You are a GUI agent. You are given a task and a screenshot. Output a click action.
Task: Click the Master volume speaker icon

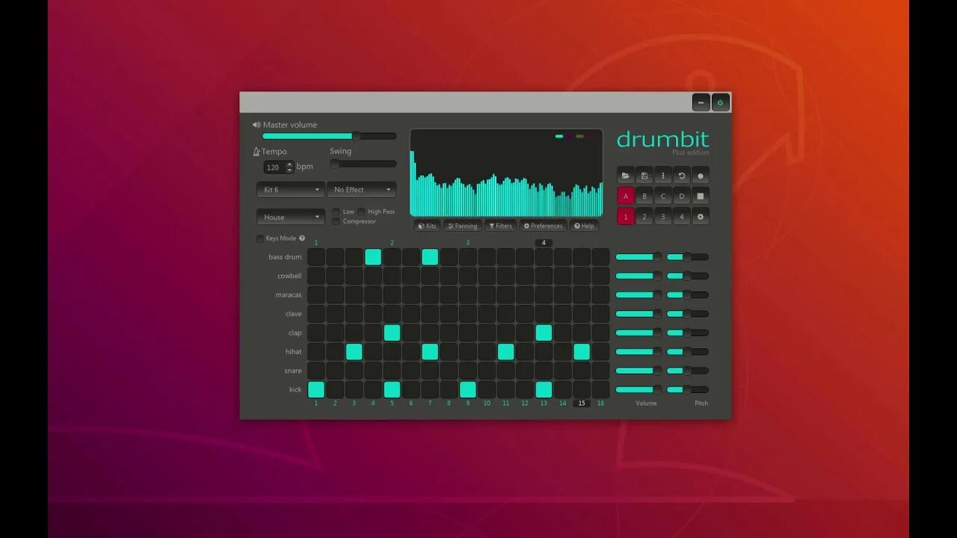256,125
